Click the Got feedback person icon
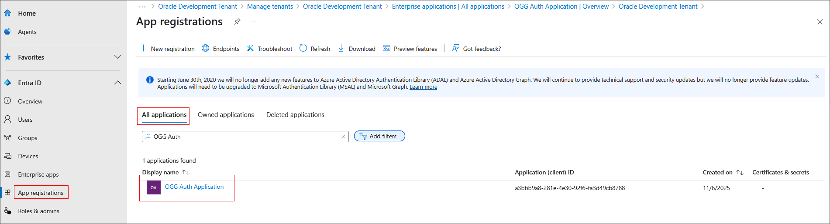Image resolution: width=830 pixels, height=224 pixels. [455, 48]
